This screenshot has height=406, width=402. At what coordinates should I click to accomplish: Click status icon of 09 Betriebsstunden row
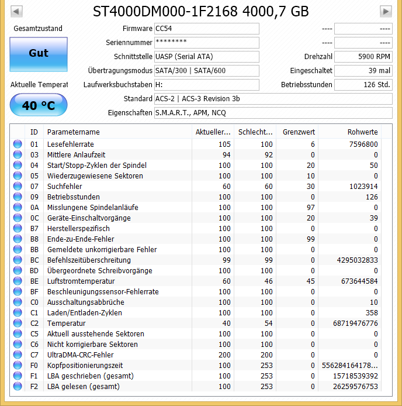pos(18,197)
